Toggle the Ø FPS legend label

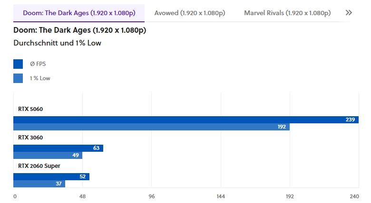tap(38, 64)
